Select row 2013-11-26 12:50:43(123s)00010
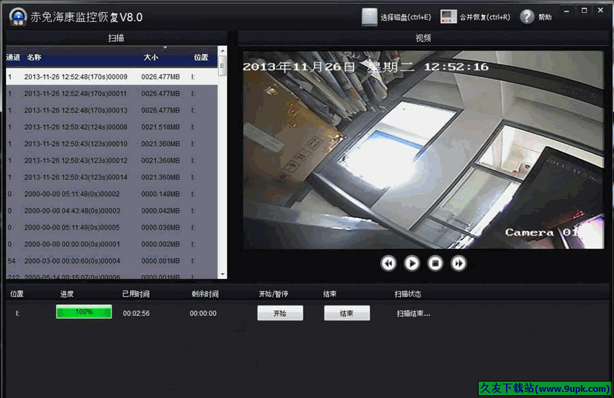The image size is (614, 398). [x=111, y=144]
